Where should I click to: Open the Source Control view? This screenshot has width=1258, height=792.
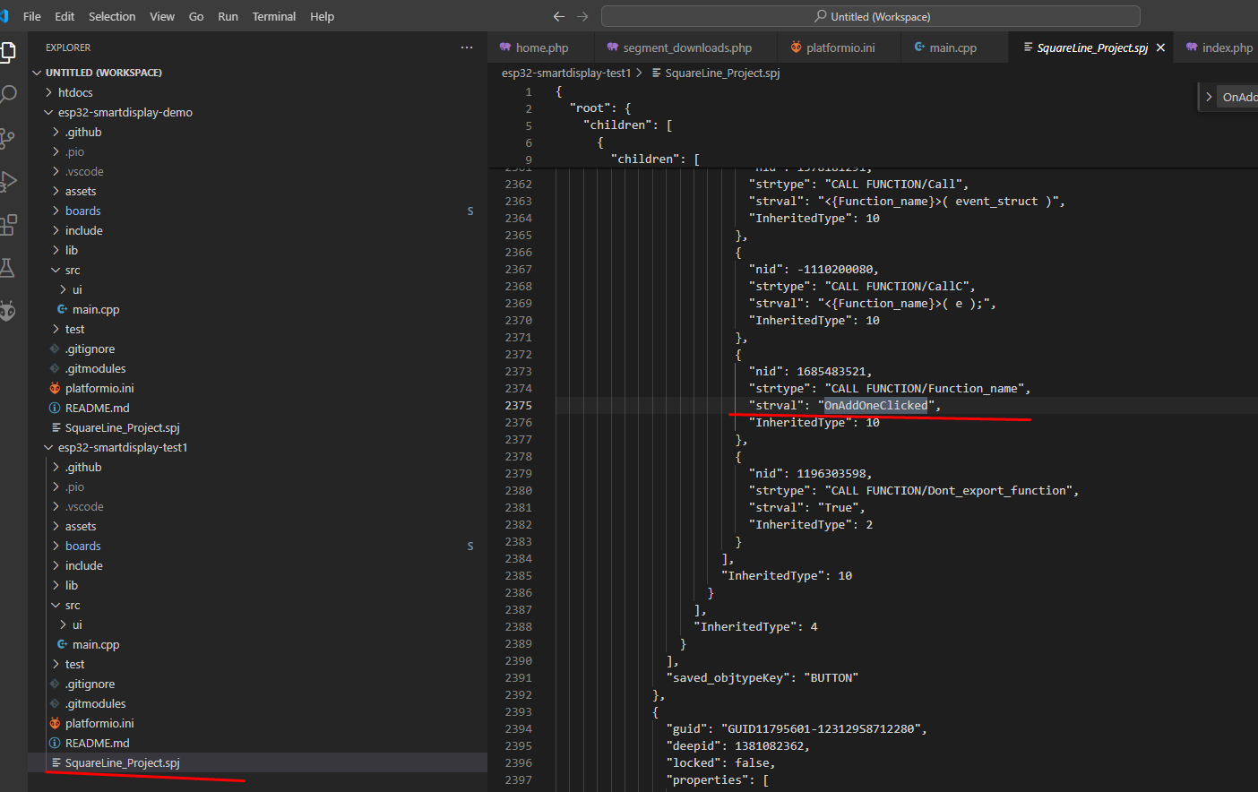coord(7,137)
